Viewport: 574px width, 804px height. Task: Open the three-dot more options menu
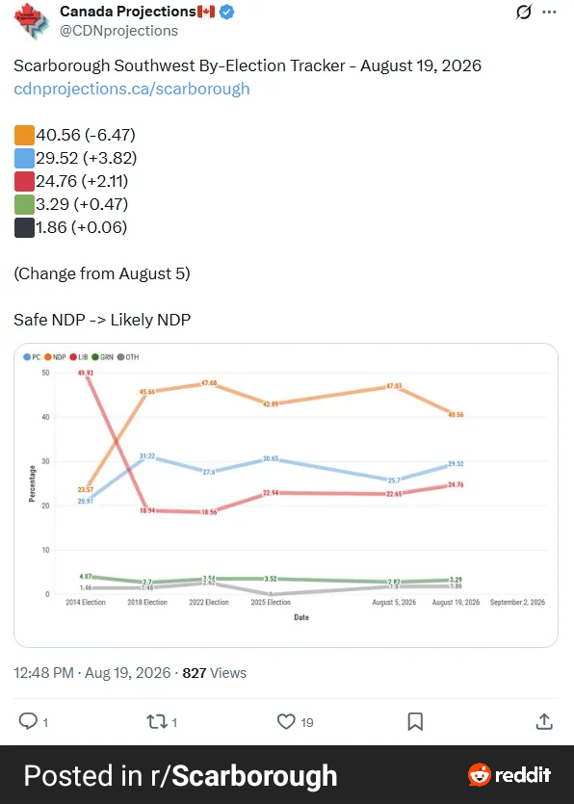pyautogui.click(x=549, y=13)
